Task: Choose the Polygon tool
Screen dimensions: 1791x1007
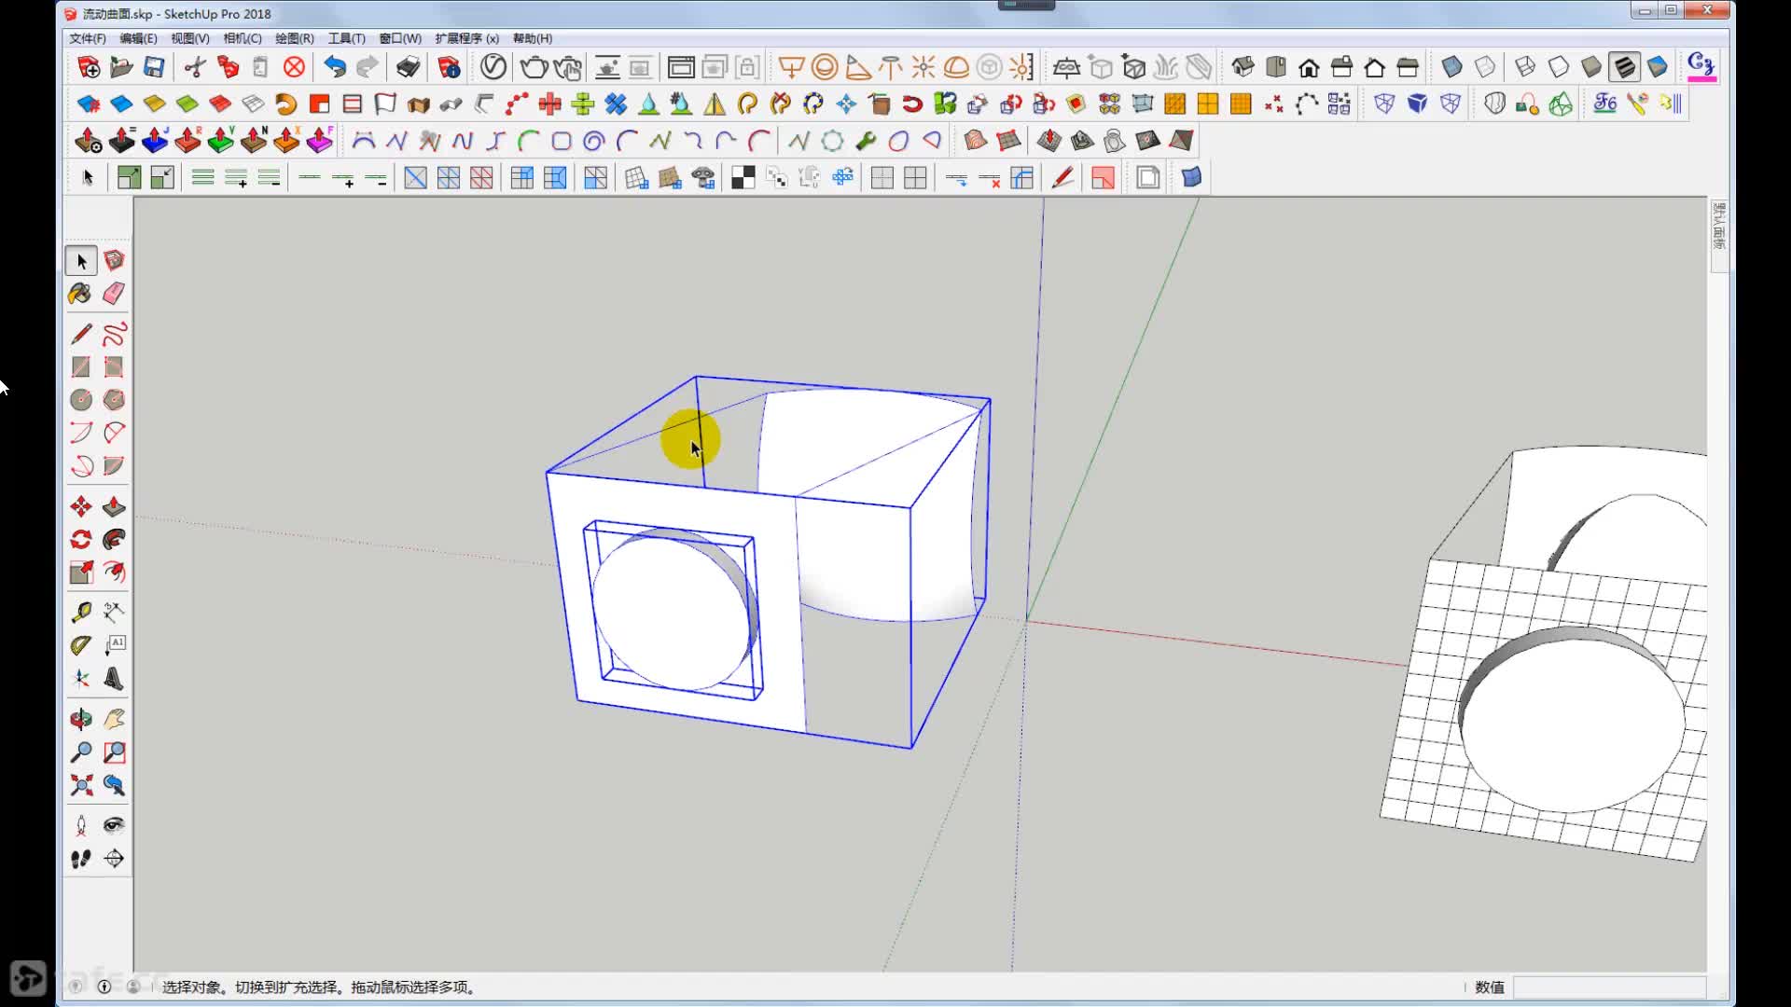Action: [114, 400]
